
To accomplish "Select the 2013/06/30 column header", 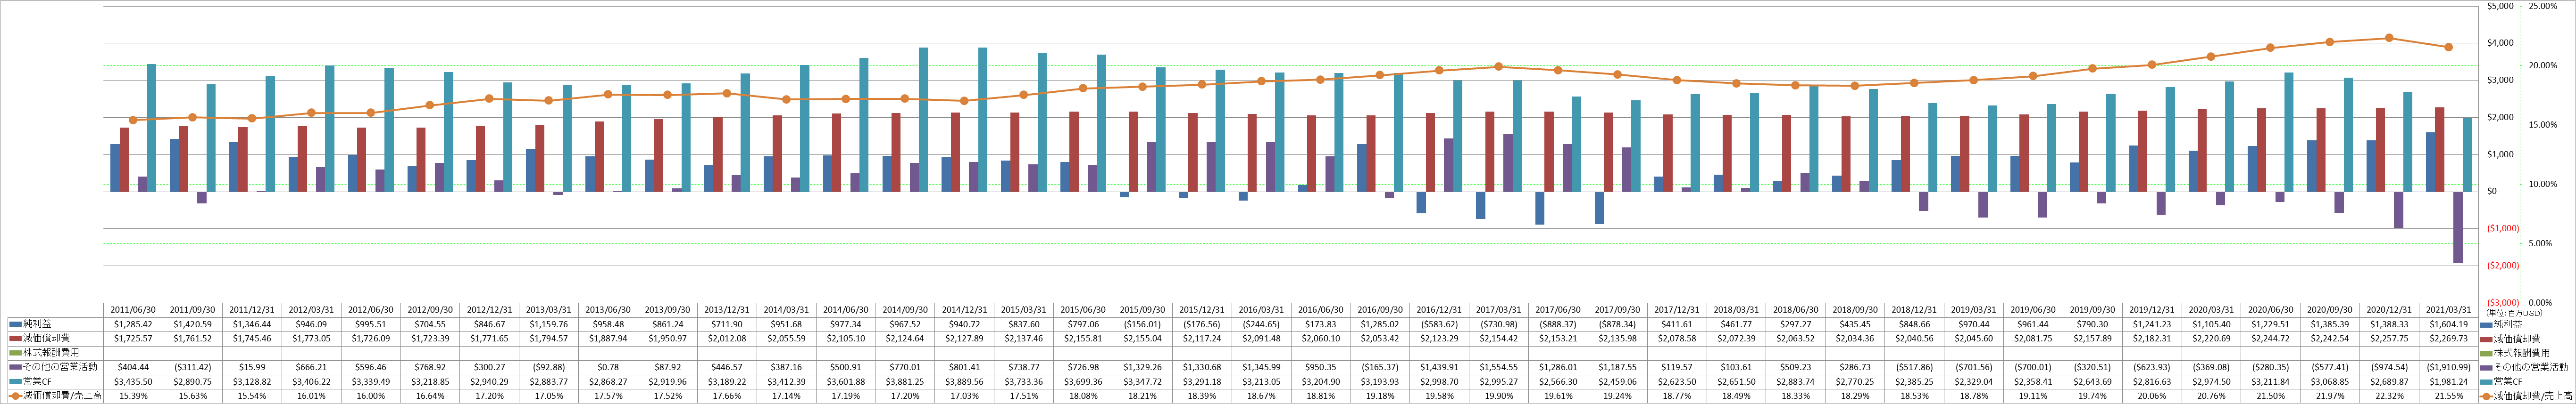I will click(608, 310).
